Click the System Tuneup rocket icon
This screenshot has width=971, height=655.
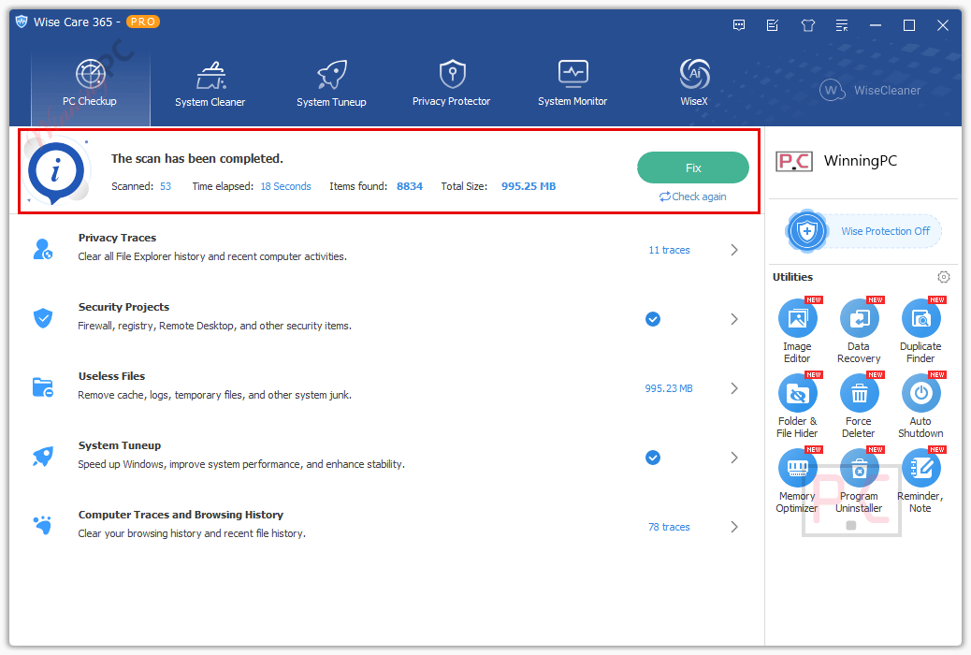(x=43, y=458)
